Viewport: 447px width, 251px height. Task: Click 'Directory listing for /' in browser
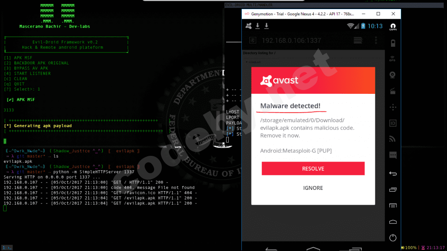click(x=259, y=53)
